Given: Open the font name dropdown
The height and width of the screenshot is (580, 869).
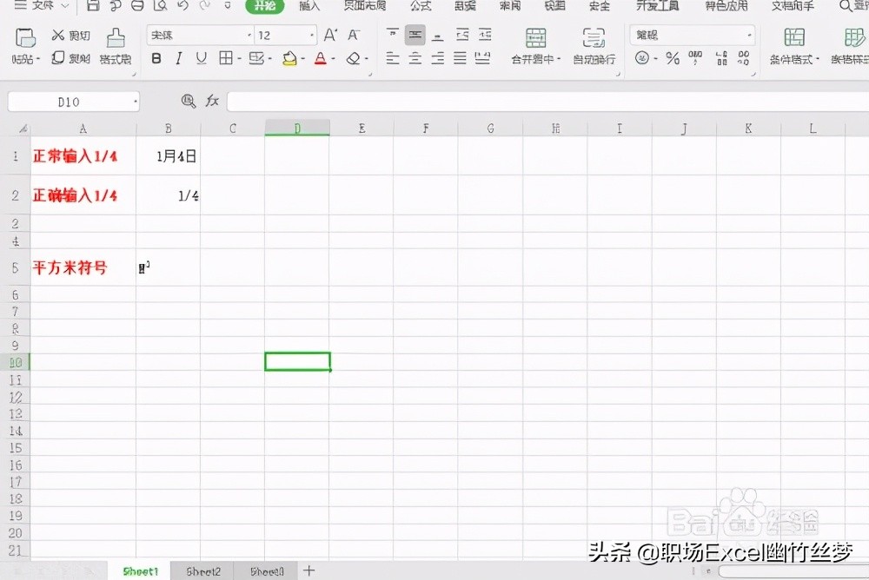Looking at the screenshot, I should click(198, 35).
